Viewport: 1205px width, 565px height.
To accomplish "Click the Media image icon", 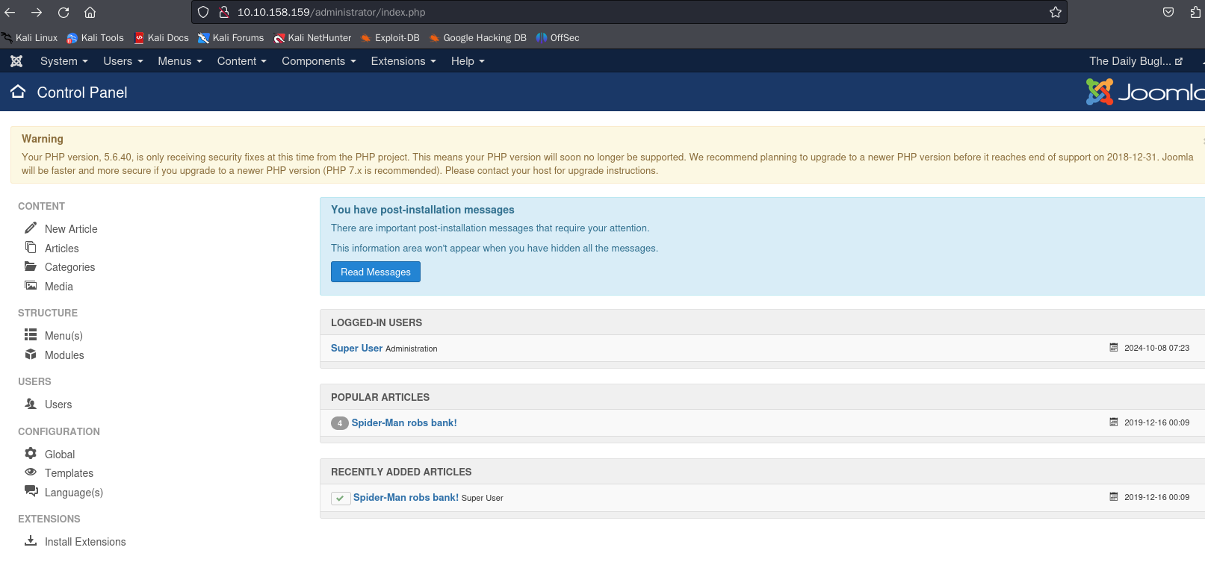I will (31, 285).
